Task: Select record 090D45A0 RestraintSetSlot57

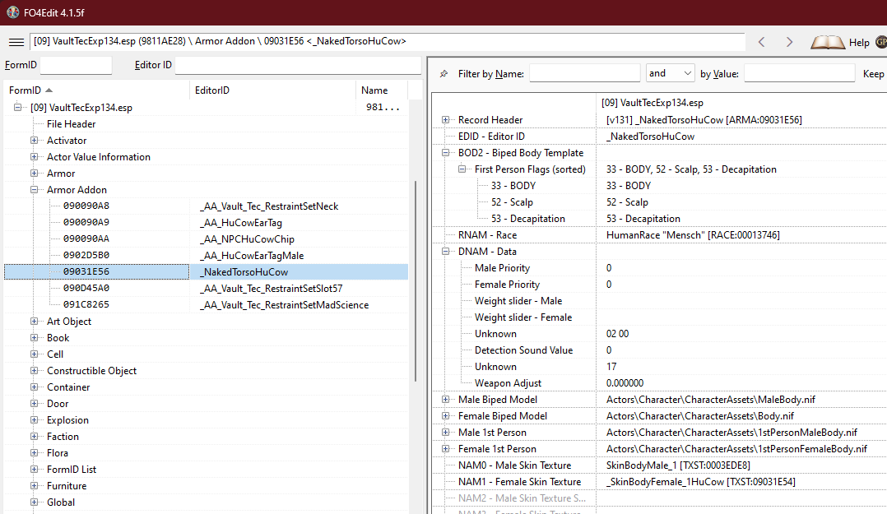Action: pyautogui.click(x=206, y=288)
